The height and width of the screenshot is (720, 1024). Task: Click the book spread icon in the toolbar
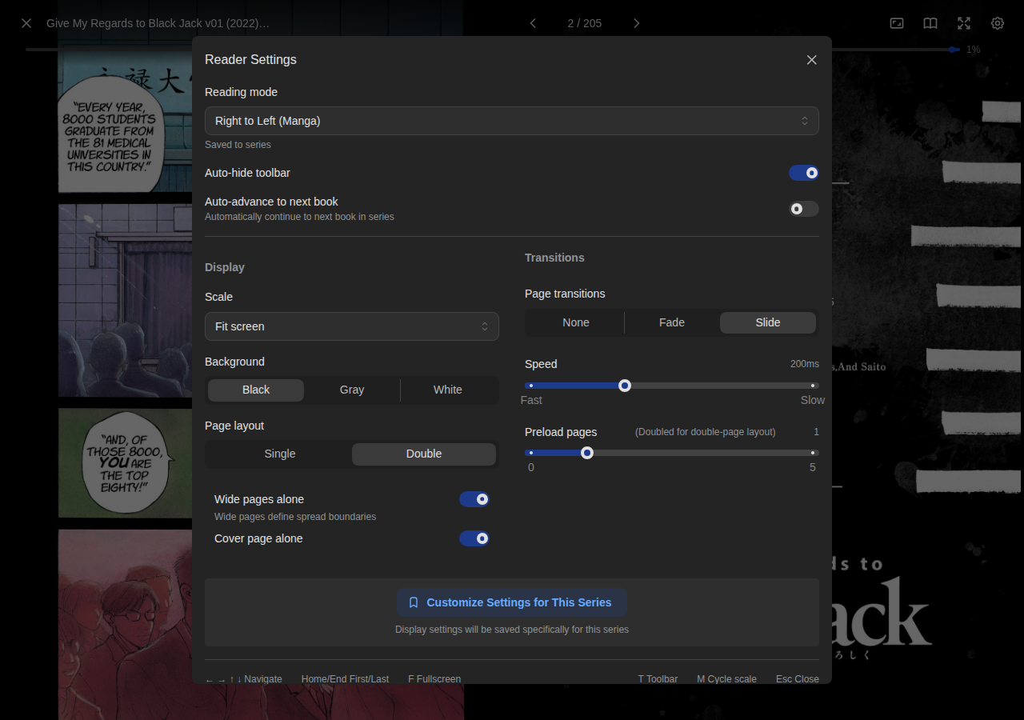(930, 23)
